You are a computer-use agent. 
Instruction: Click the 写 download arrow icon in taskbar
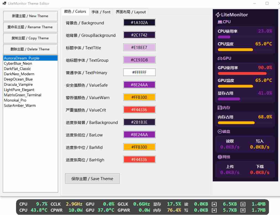click(x=214, y=211)
